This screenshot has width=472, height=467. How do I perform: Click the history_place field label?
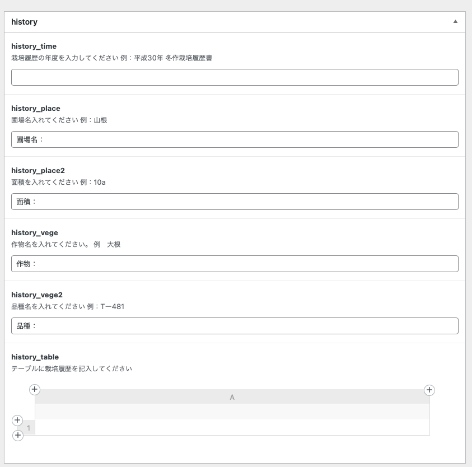(36, 108)
